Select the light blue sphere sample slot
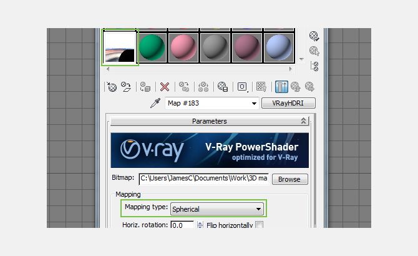 point(279,48)
